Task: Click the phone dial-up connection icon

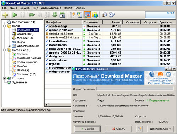Action: [x=80, y=15]
